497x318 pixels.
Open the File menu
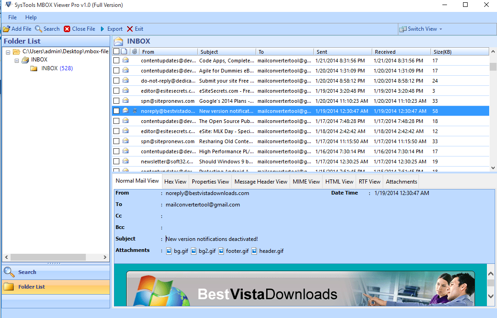[12, 17]
